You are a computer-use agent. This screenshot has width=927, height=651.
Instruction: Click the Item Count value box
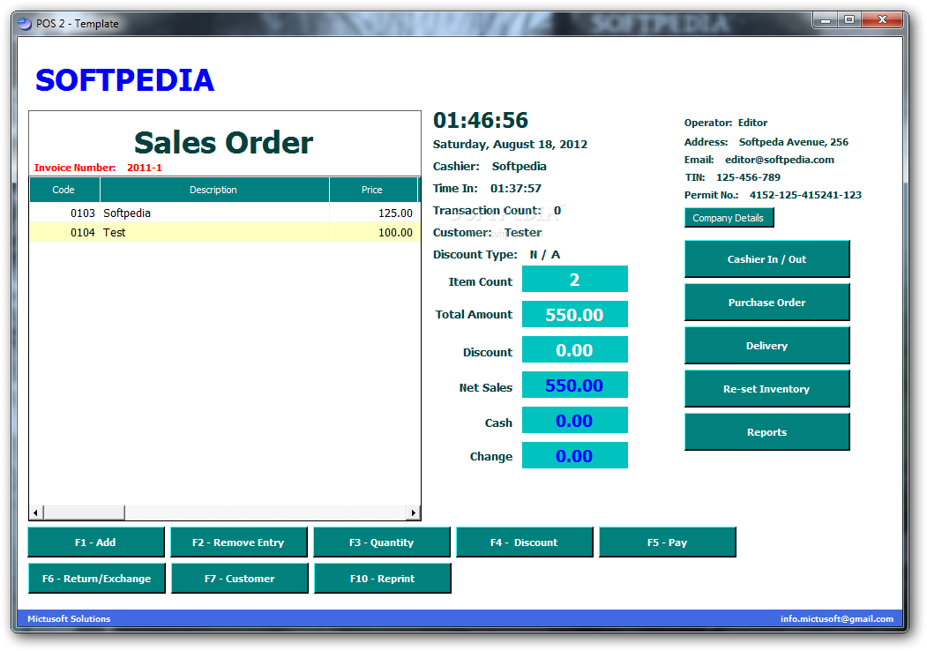coord(575,279)
